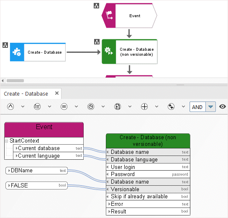
Task: Open the assignment icon beside the Event shape
Action: [96, 6]
